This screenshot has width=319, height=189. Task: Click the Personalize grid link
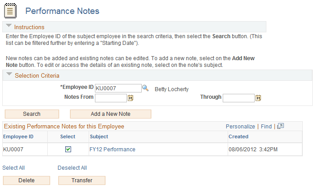(x=240, y=127)
